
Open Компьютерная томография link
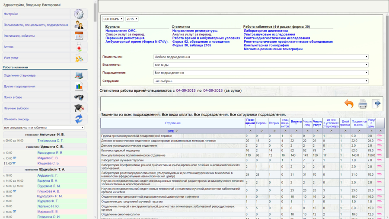(266, 45)
